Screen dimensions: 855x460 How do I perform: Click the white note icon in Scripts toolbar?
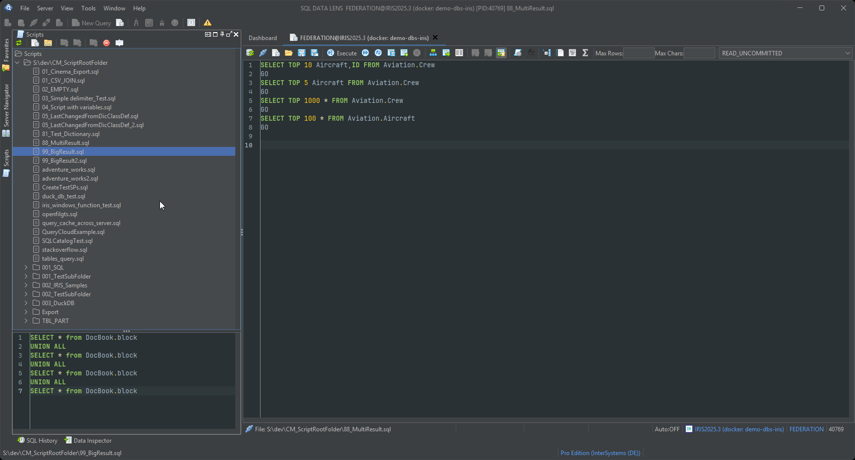[119, 43]
